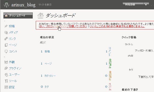154x92 pixels.
Task: Click the アップロード/挿入 label
Action: pos(144,51)
